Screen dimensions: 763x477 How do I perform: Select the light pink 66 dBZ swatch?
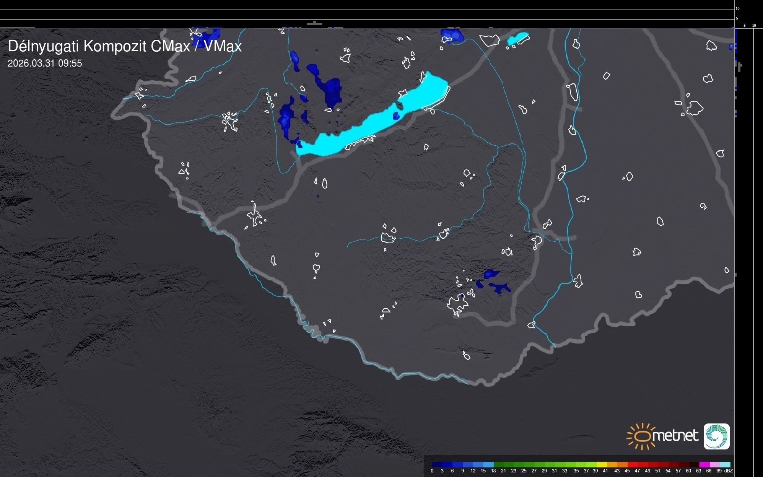pos(714,464)
